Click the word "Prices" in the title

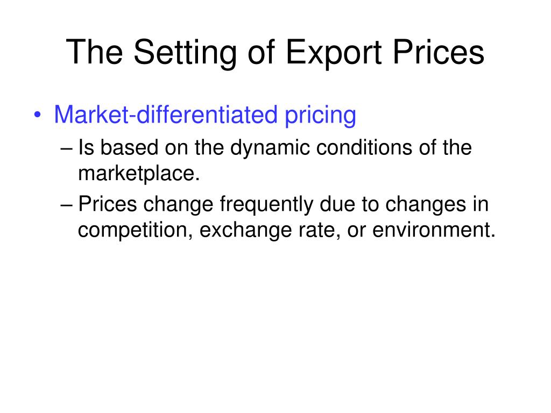coord(439,52)
